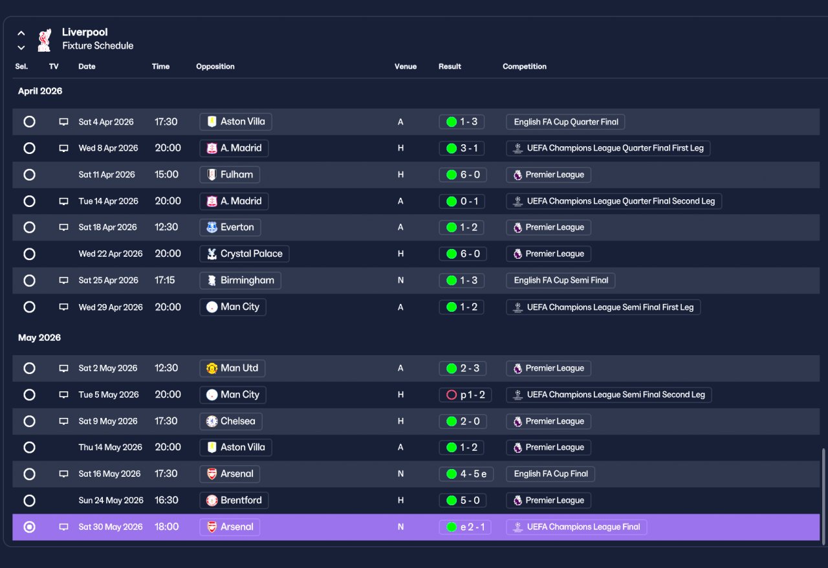Sort by the Competition column header

pyautogui.click(x=525, y=67)
